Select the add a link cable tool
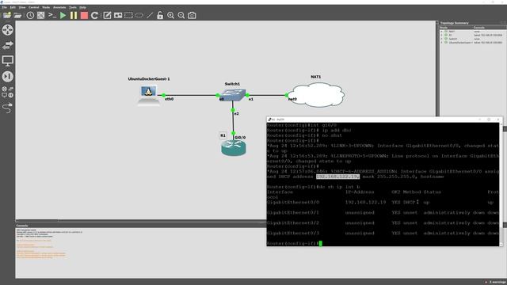The height and width of the screenshot is (285, 507). pos(7,108)
